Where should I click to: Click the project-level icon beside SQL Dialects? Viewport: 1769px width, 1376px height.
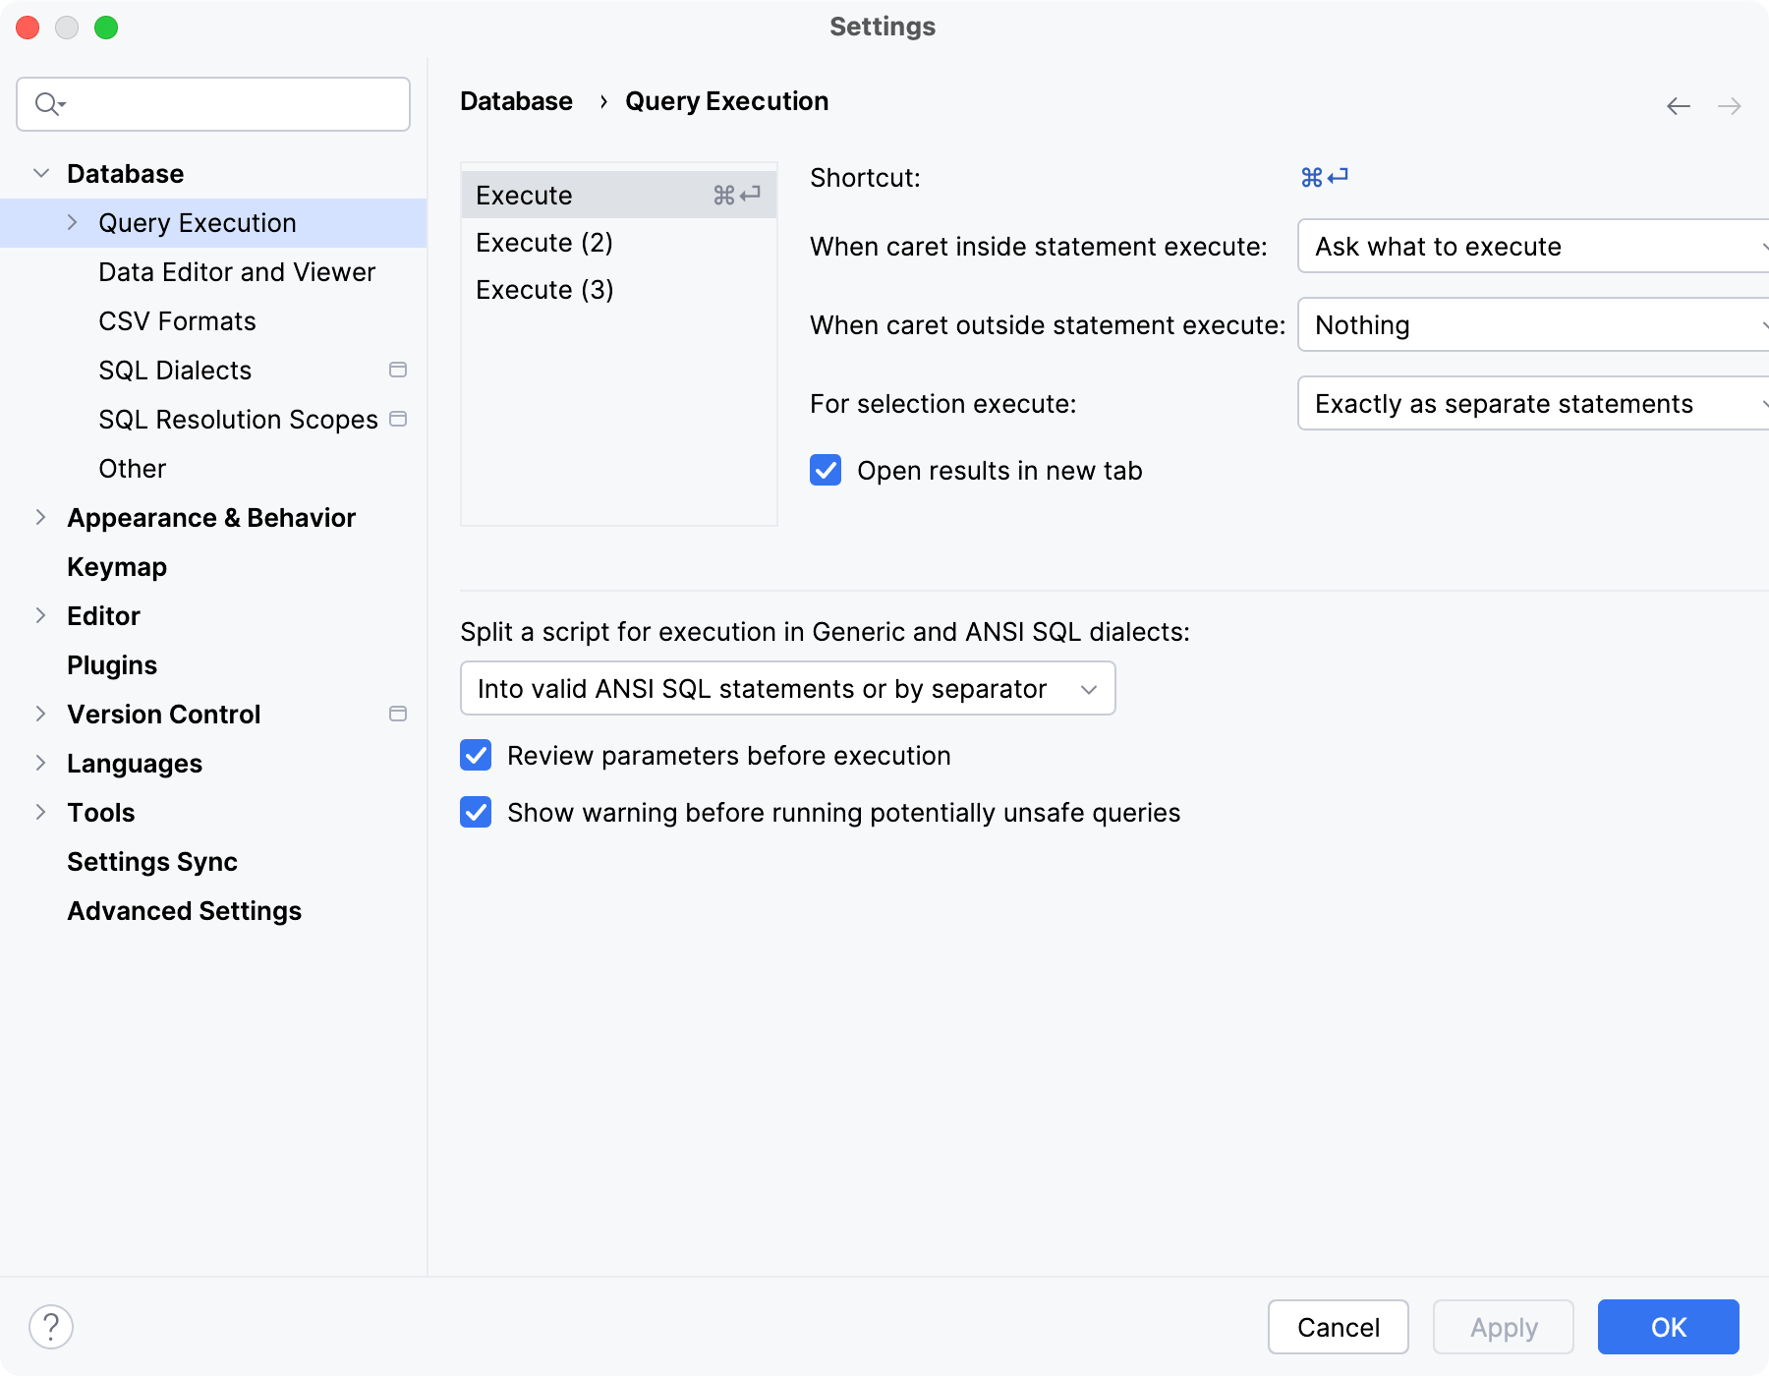tap(398, 371)
